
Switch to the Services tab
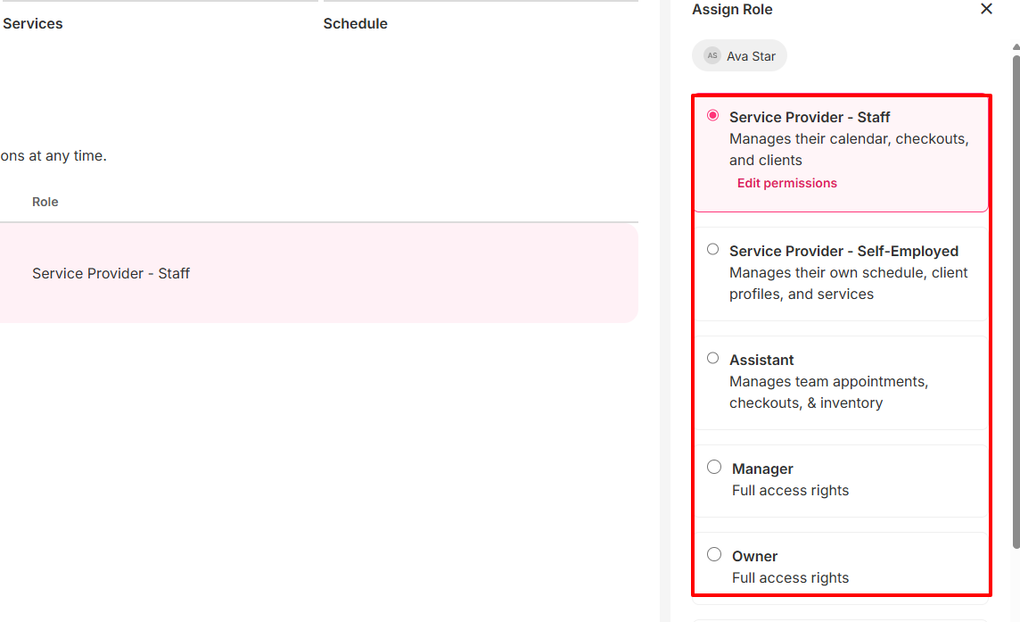click(x=33, y=24)
